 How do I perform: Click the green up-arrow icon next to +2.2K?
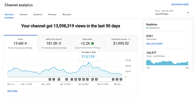[x=92, y=43]
